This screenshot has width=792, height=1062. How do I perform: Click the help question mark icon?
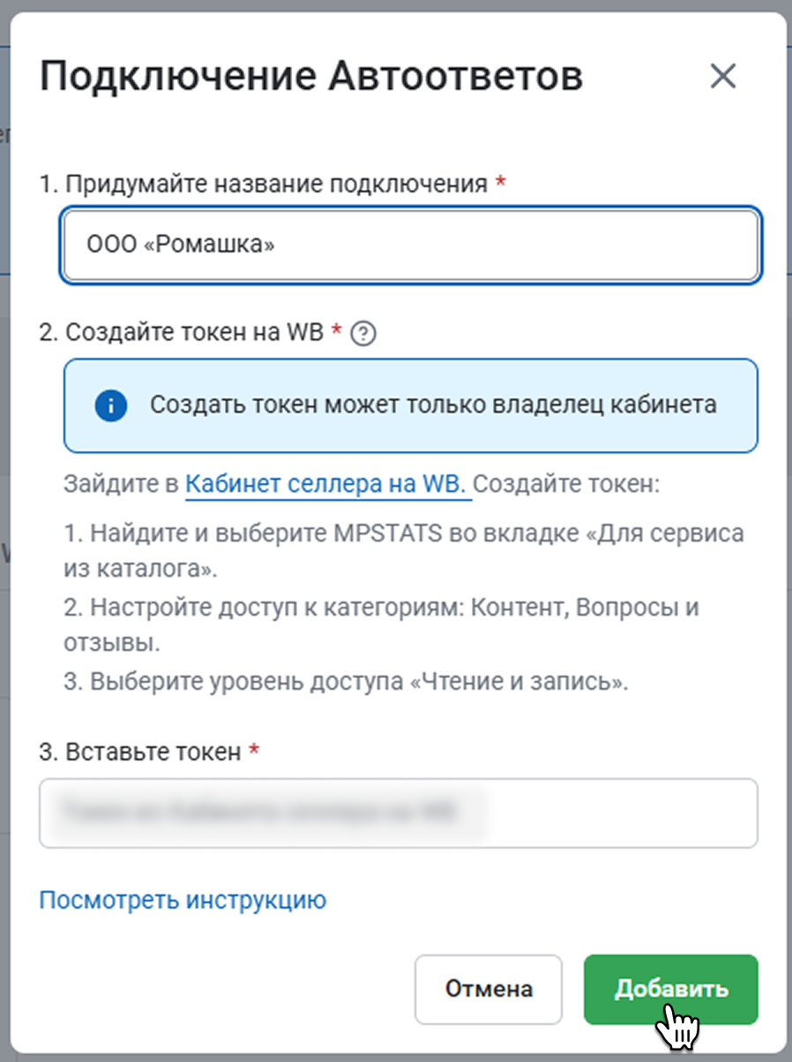363,334
